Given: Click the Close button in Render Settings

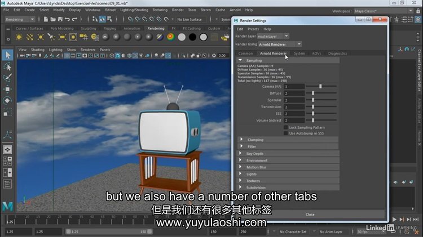Looking at the screenshot, I should (310, 214).
